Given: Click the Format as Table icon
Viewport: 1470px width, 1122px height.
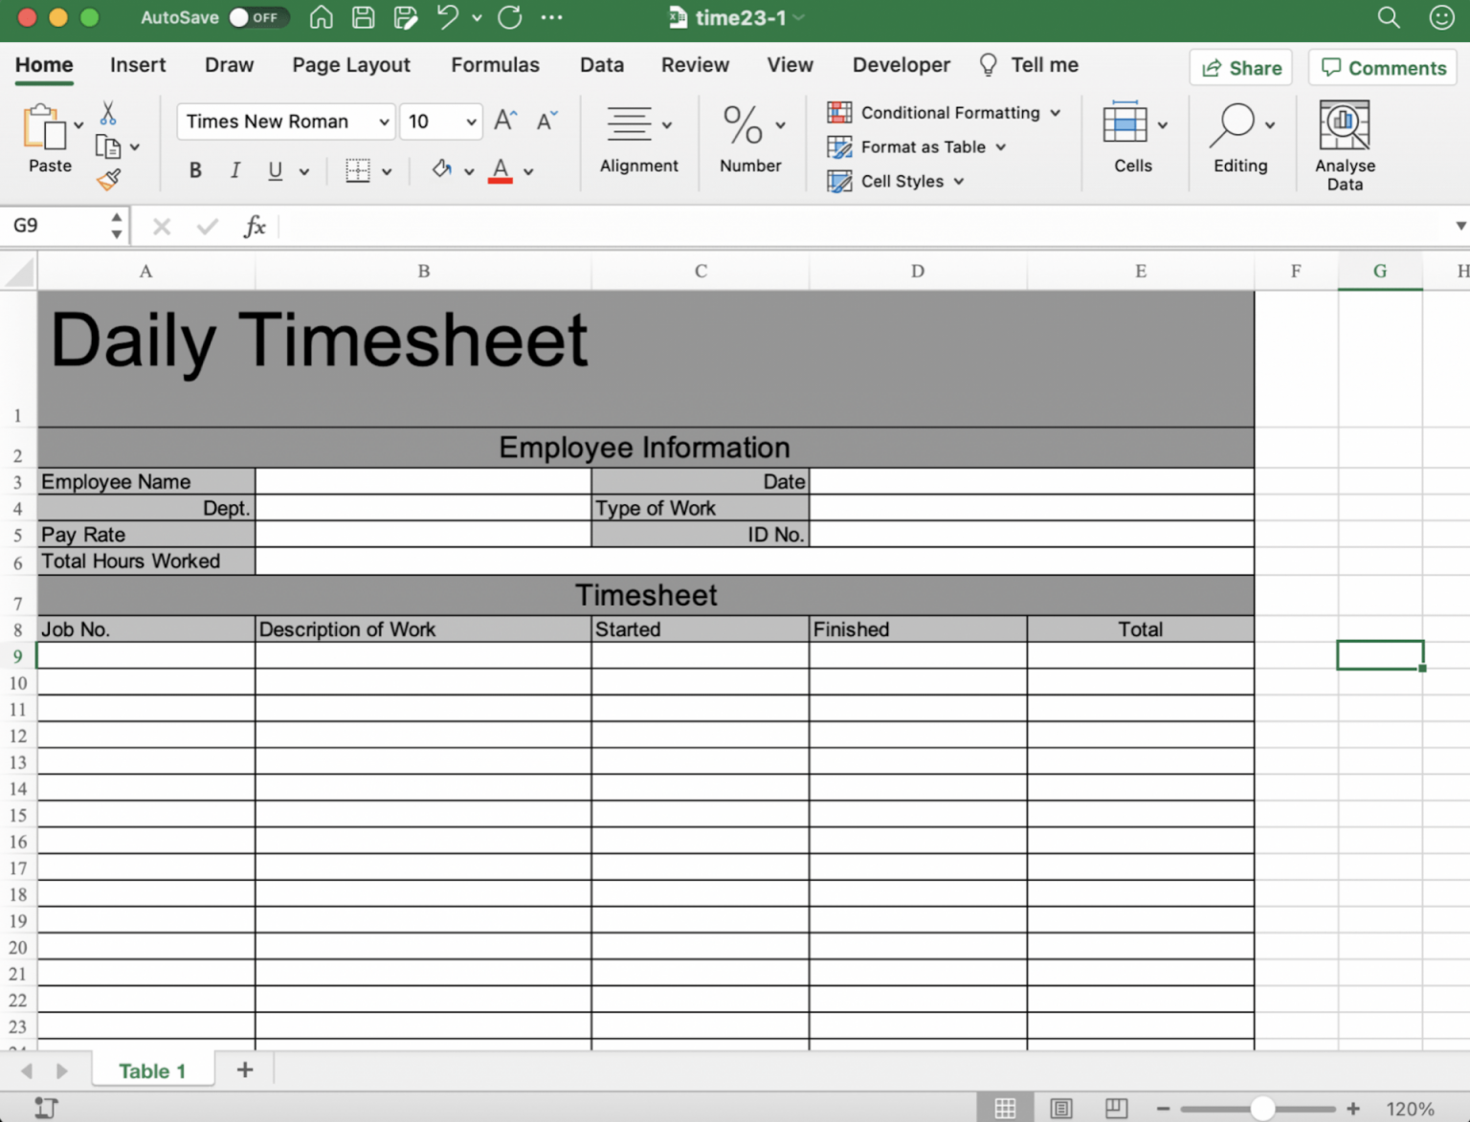Looking at the screenshot, I should click(840, 146).
